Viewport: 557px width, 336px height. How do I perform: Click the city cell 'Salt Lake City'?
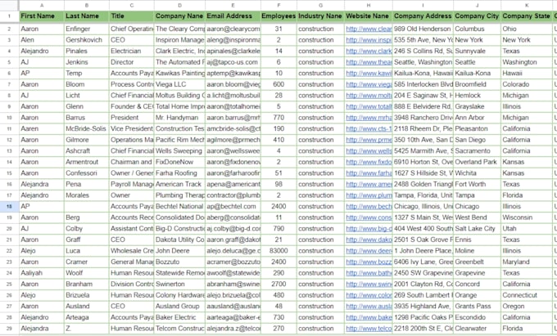point(477,229)
